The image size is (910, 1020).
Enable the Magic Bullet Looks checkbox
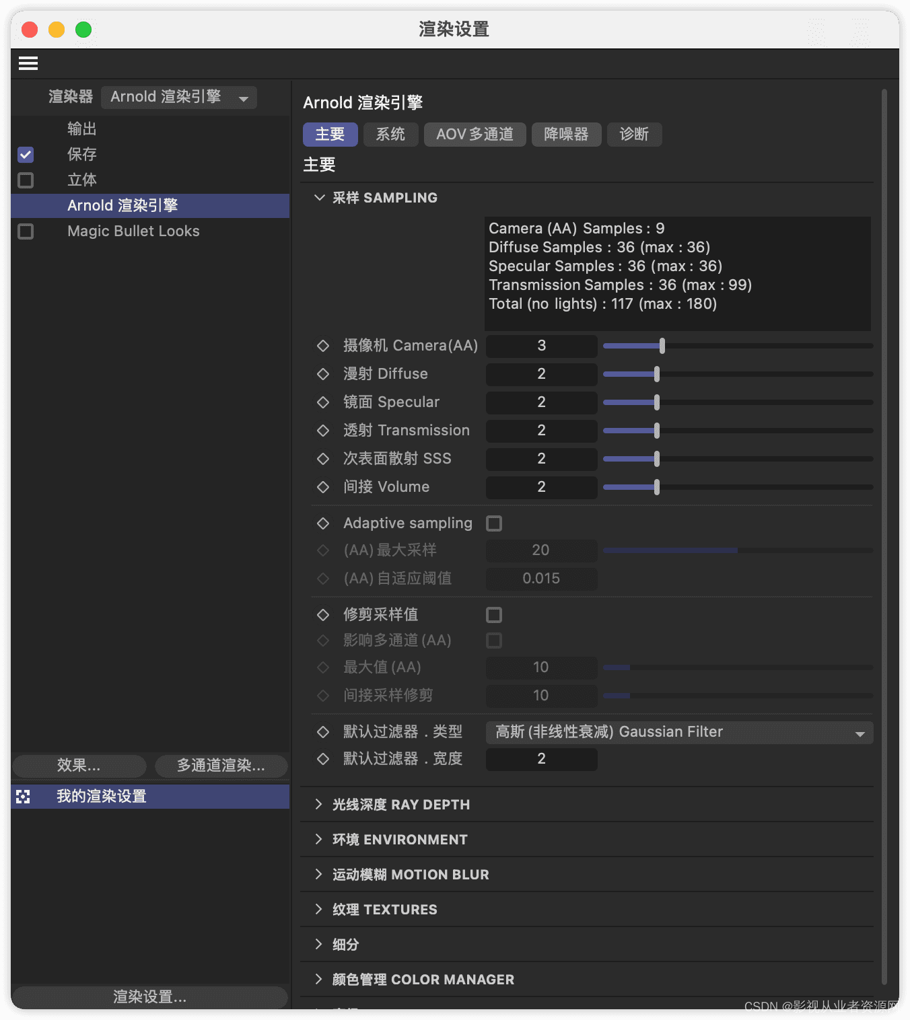pos(26,231)
